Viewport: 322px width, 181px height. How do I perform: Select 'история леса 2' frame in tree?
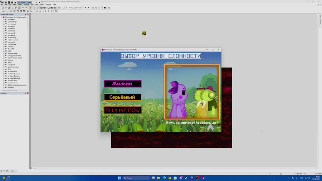pos(13,83)
